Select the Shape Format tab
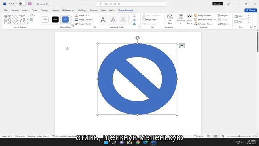Screen dimensions: 259x146 tap(125, 10)
